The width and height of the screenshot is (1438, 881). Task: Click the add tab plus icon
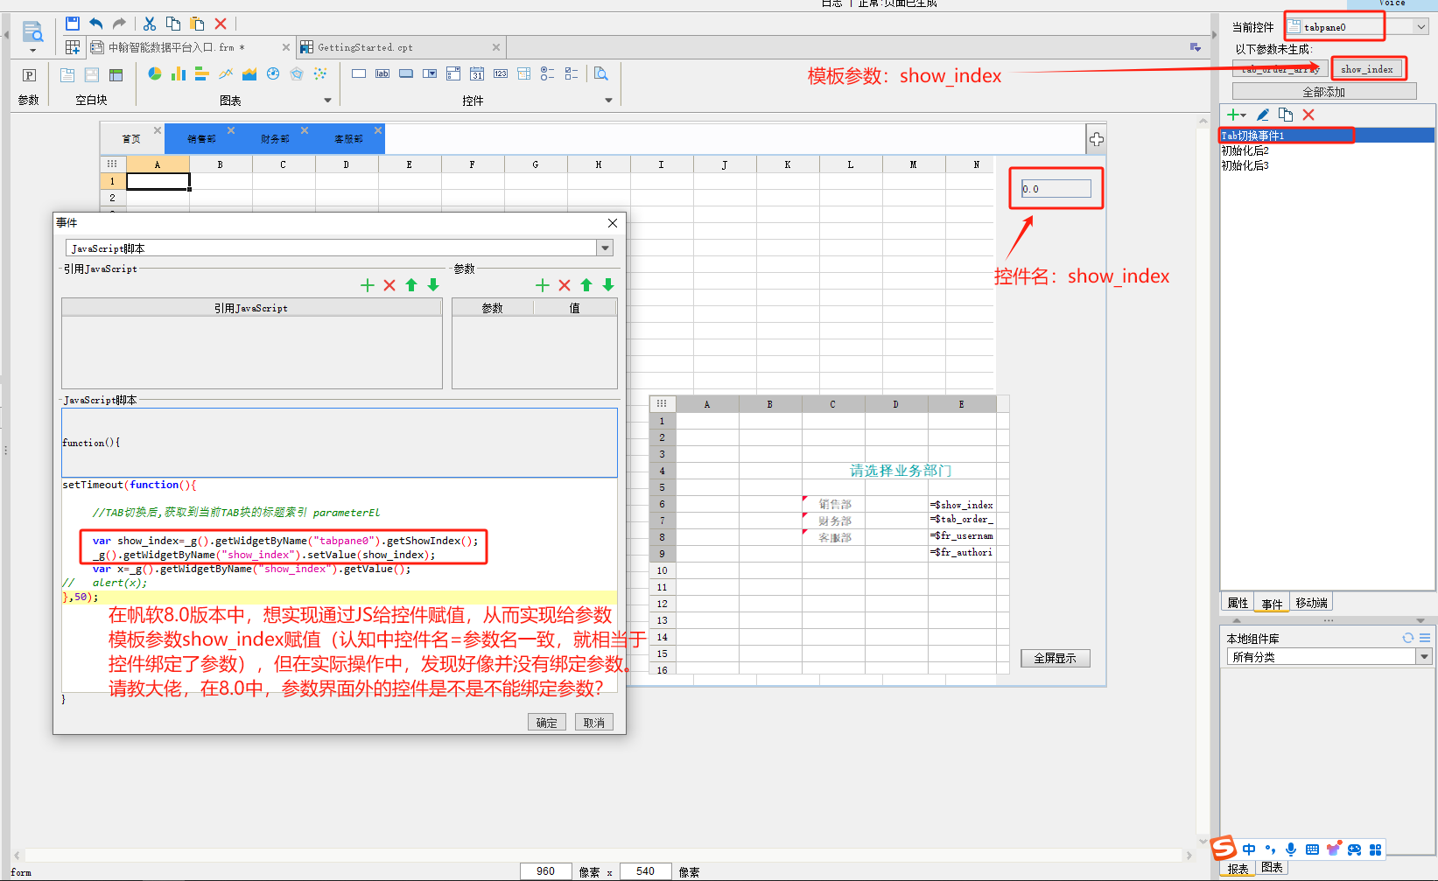(1097, 139)
